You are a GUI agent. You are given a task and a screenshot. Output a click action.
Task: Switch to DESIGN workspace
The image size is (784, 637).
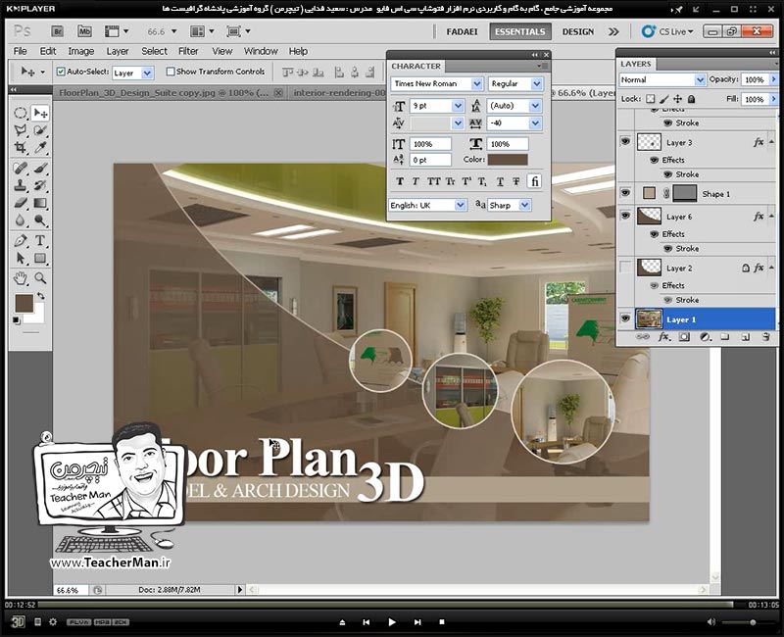pos(578,31)
